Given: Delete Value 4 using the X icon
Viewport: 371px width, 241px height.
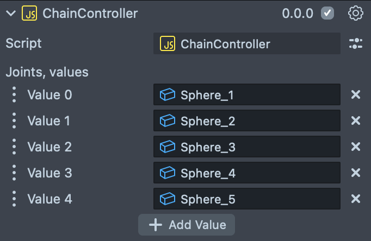Looking at the screenshot, I should 356,199.
